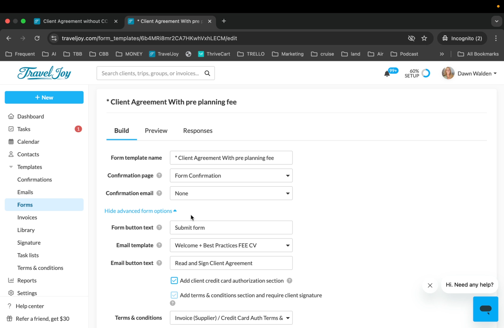Toggle terms & conditions signature checkbox
Viewport: 504px width, 328px height.
(x=174, y=295)
